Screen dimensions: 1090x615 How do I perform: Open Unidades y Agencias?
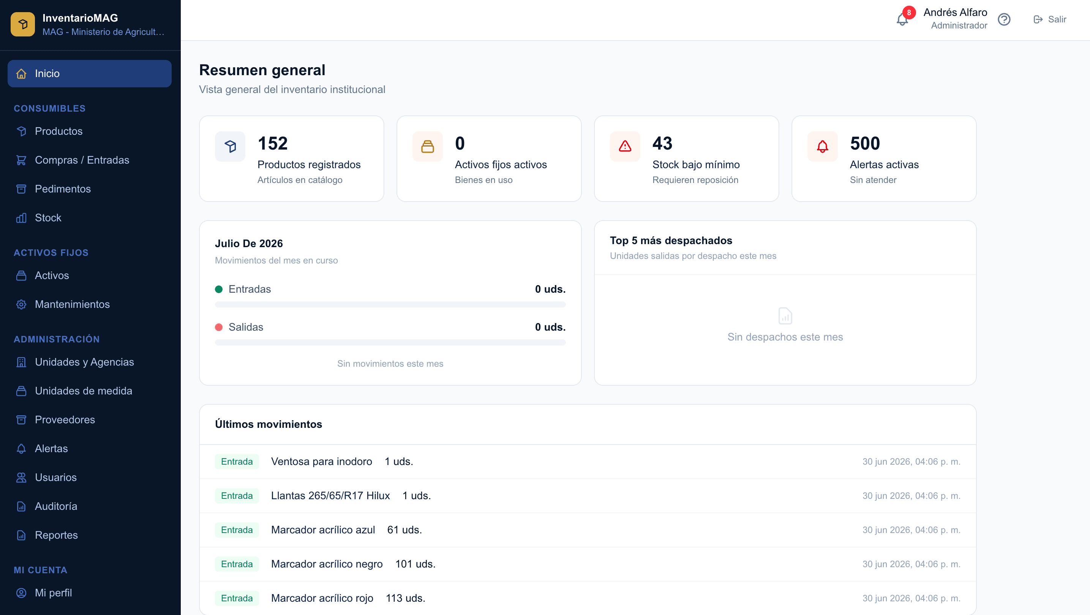click(90, 362)
